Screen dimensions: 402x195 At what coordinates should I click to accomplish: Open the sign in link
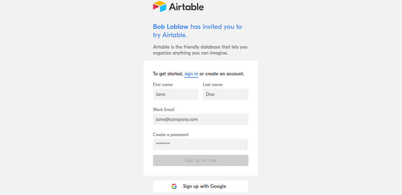(x=191, y=74)
